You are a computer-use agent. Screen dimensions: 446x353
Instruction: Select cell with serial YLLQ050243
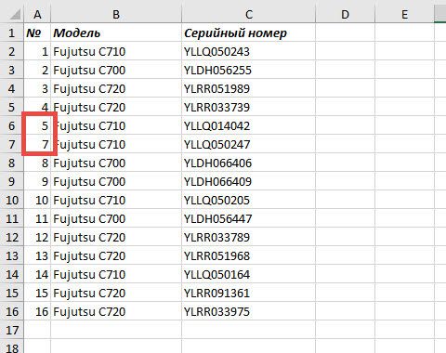point(249,51)
